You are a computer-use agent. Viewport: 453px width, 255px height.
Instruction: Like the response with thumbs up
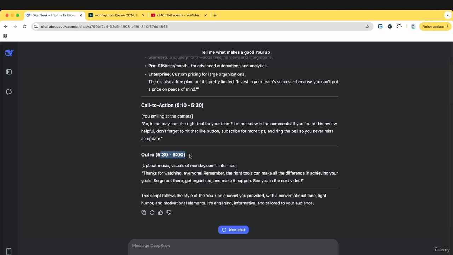161,212
